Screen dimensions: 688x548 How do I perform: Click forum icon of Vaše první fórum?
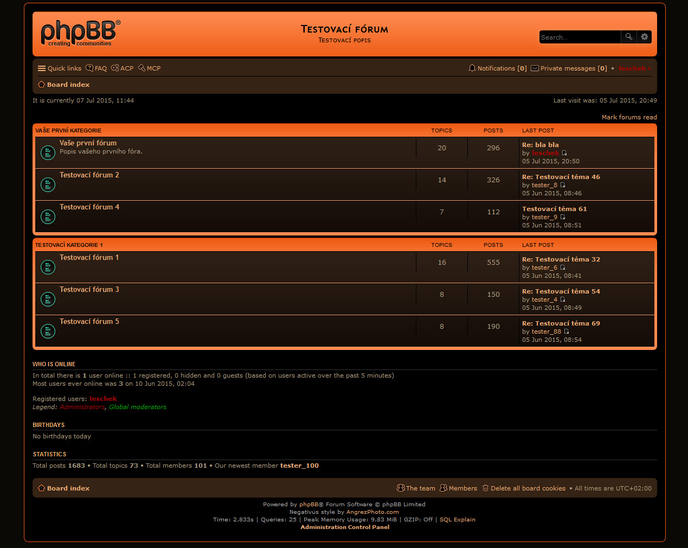(48, 153)
